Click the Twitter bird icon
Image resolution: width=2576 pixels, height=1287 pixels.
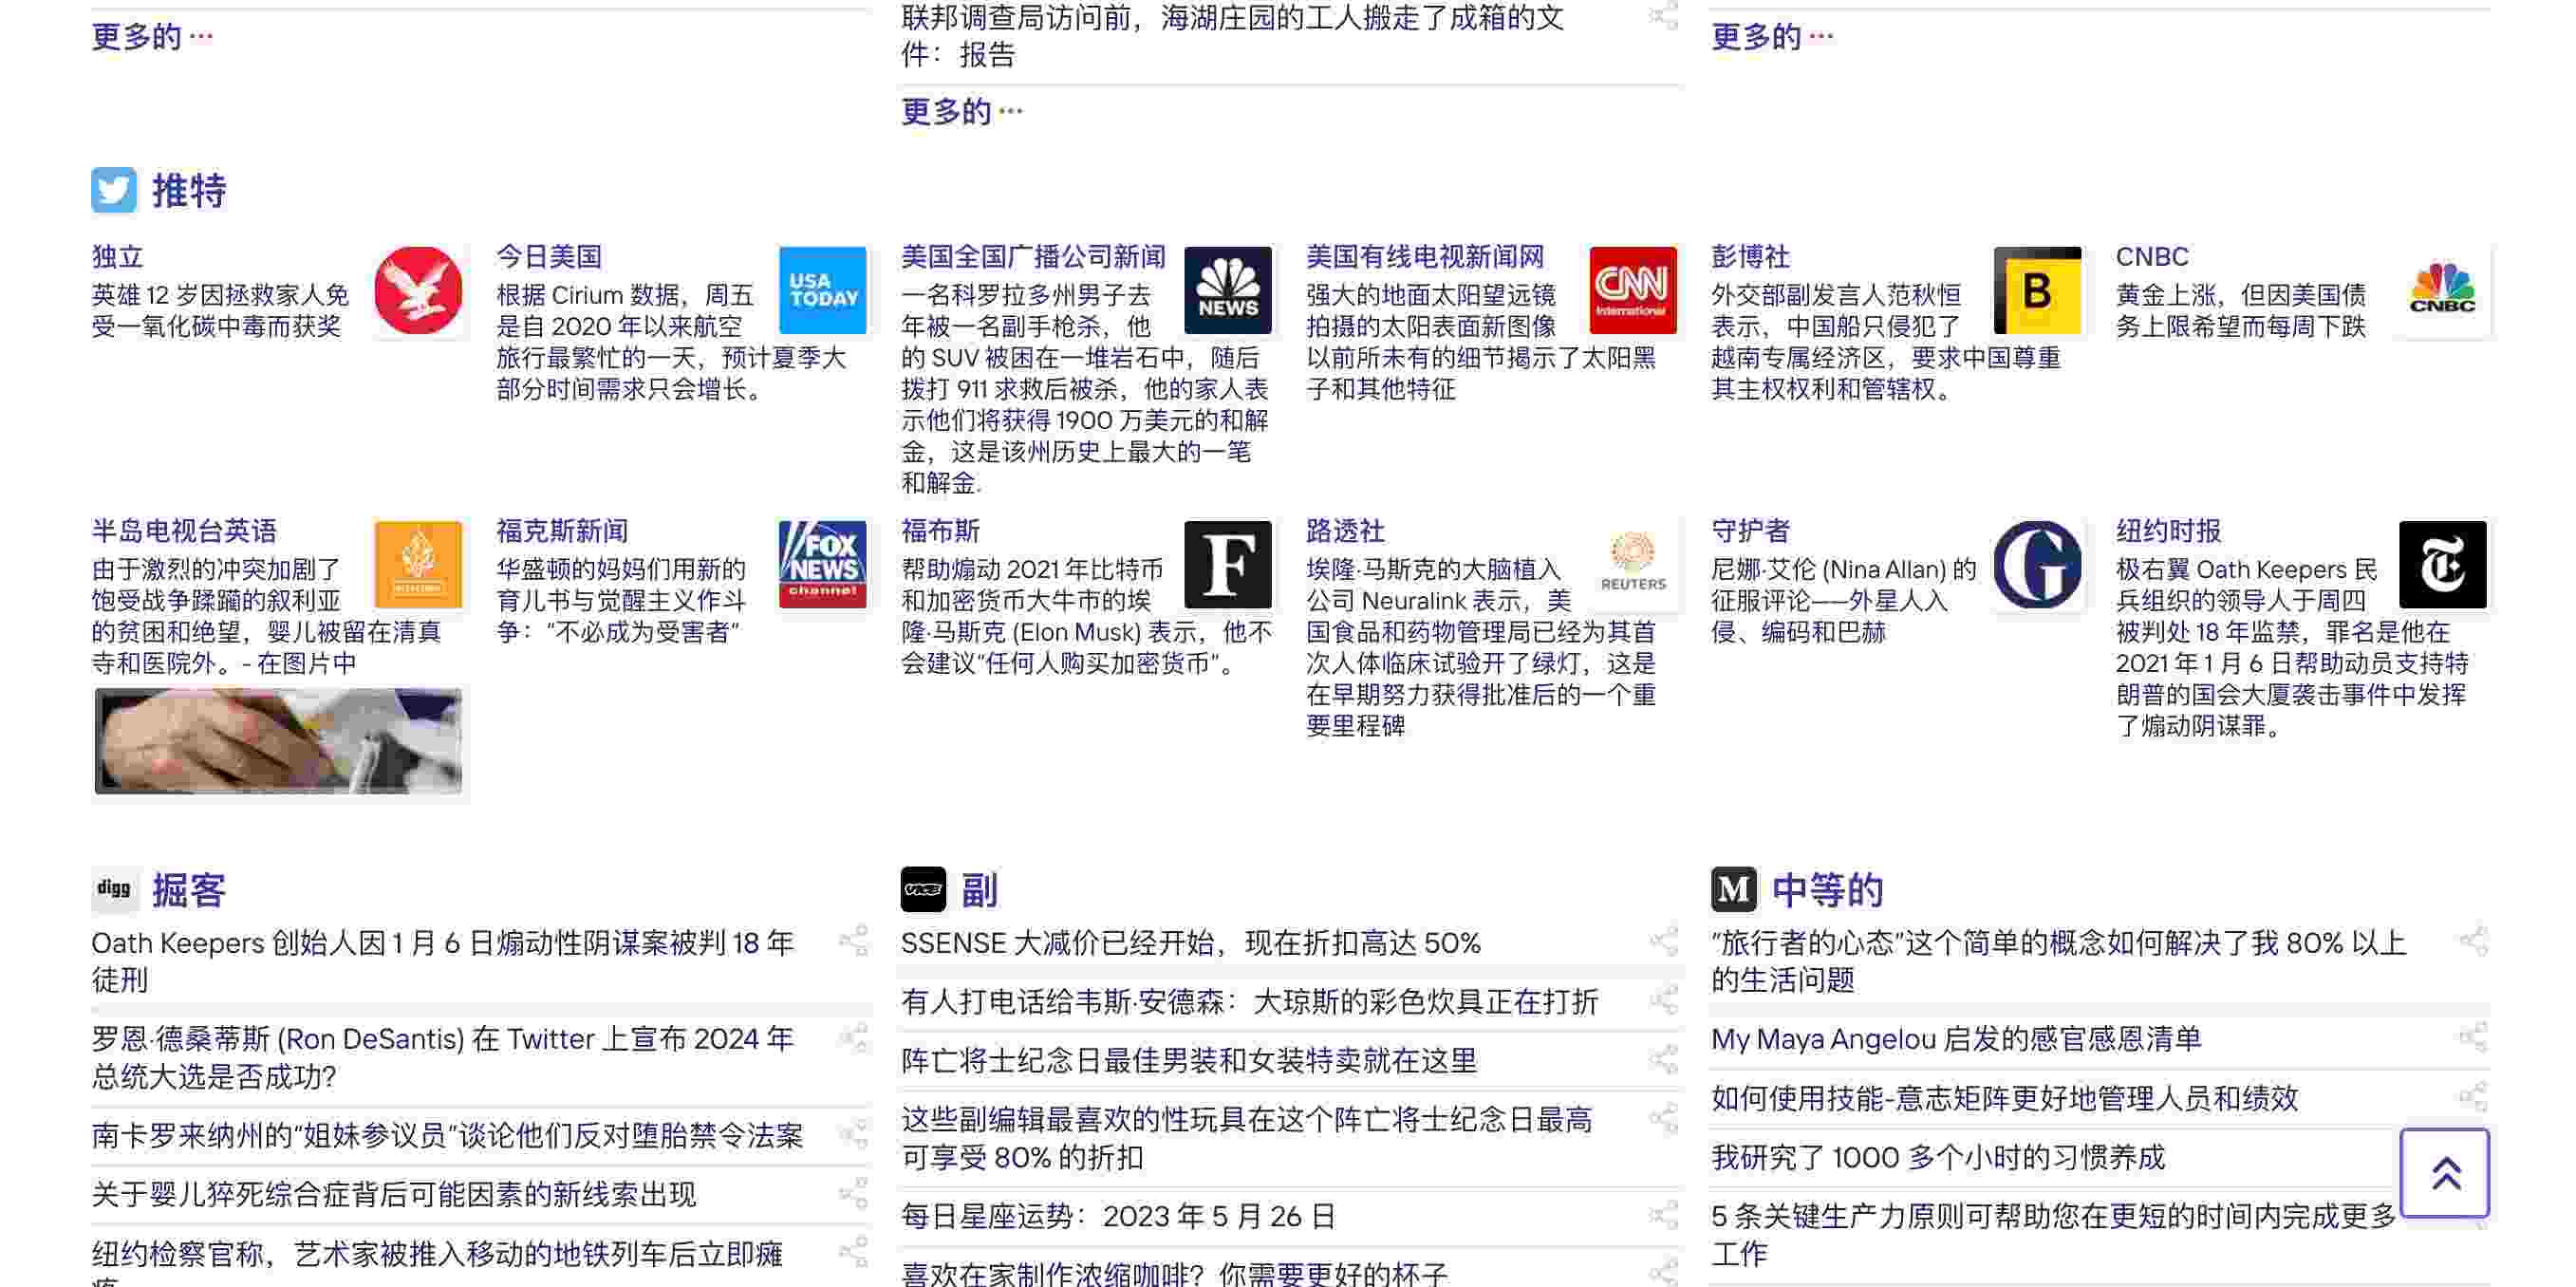coord(113,190)
